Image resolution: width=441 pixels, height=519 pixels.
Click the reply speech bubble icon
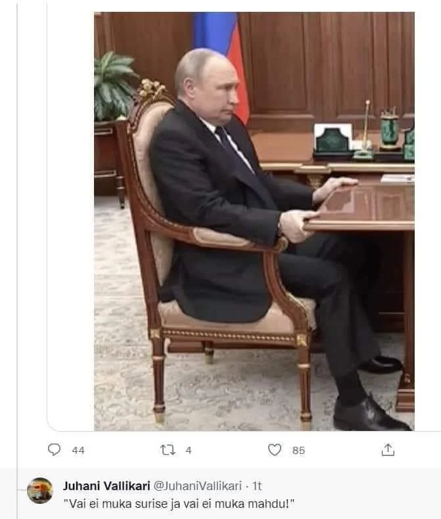point(54,450)
